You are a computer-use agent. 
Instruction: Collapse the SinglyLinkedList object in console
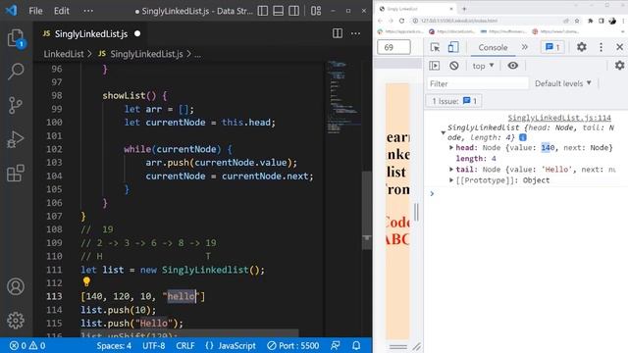pyautogui.click(x=443, y=132)
